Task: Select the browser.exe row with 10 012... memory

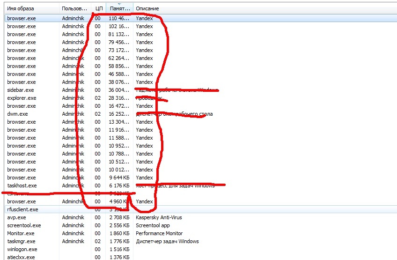Action: click(201, 170)
